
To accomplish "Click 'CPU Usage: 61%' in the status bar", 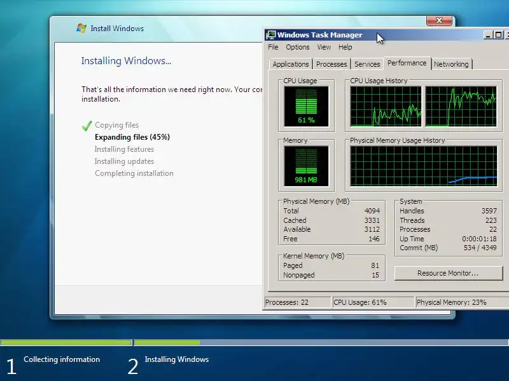I will [x=360, y=302].
